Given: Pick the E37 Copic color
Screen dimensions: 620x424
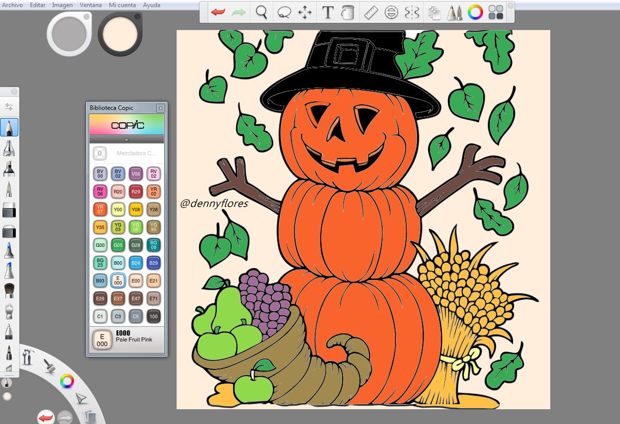Looking at the screenshot, I should 118,298.
